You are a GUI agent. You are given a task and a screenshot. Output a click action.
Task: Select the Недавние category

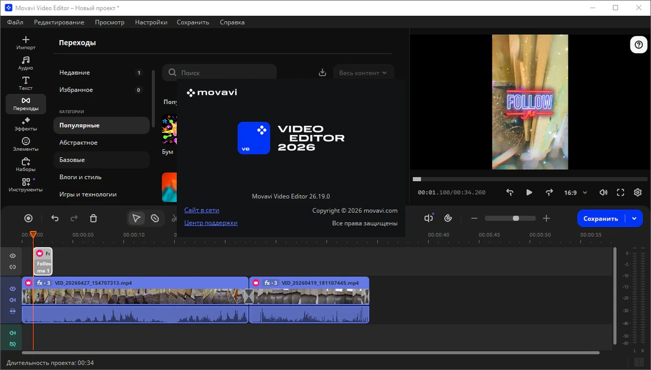[x=101, y=73]
